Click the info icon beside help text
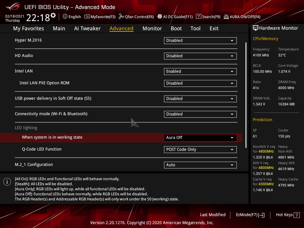The height and width of the screenshot is (228, 304). coord(7,182)
